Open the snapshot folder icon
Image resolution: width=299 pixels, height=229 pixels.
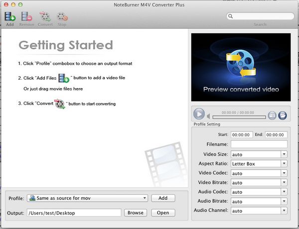pos(283,115)
